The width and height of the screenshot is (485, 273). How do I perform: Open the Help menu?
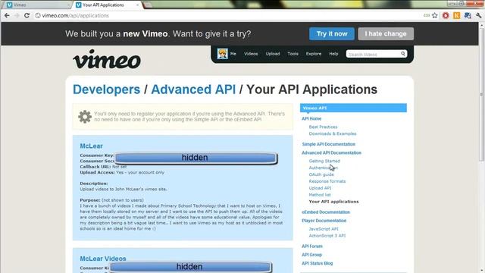click(x=333, y=54)
